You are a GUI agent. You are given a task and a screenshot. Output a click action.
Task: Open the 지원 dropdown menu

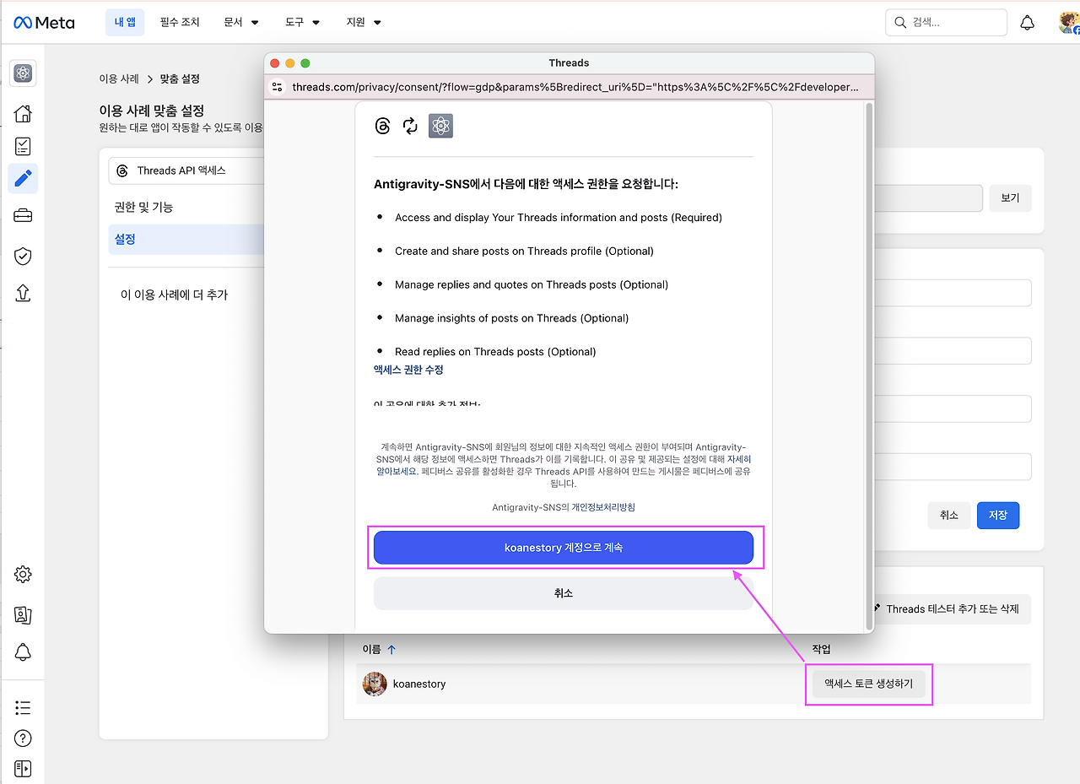(364, 23)
